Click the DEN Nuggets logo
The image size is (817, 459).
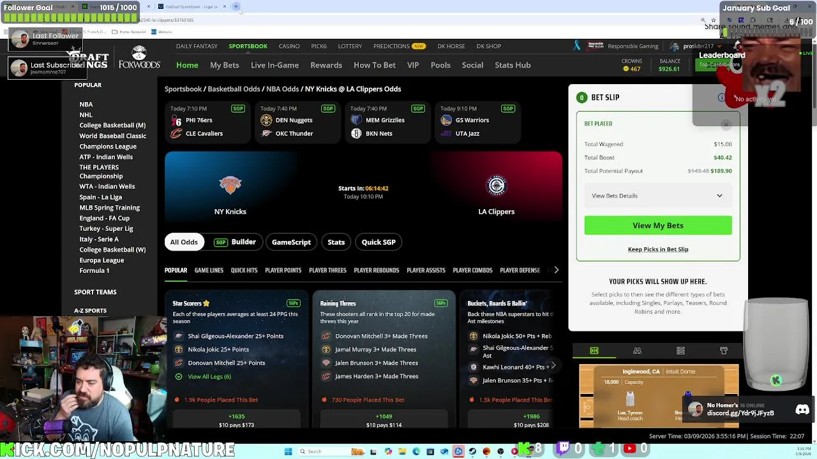click(x=266, y=120)
